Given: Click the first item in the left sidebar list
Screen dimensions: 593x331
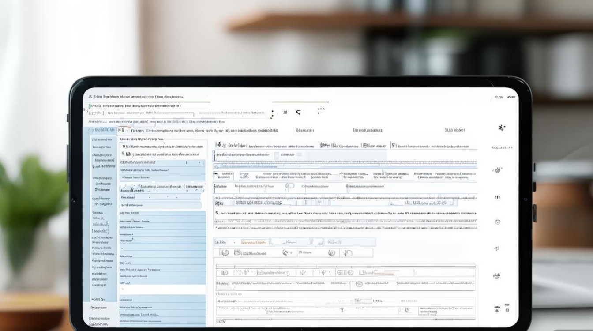Looking at the screenshot, I should click(x=101, y=139).
